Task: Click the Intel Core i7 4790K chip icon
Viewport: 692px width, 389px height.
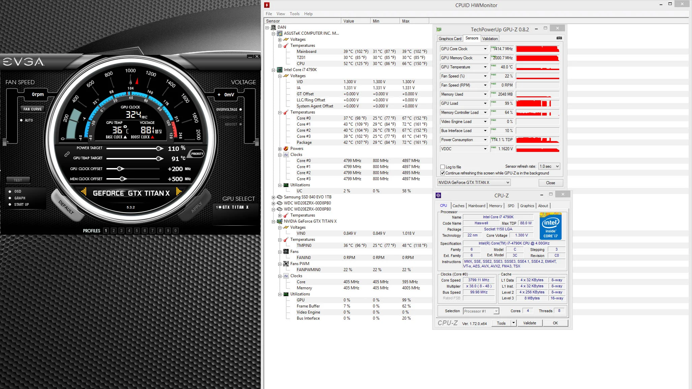Action: click(x=279, y=70)
